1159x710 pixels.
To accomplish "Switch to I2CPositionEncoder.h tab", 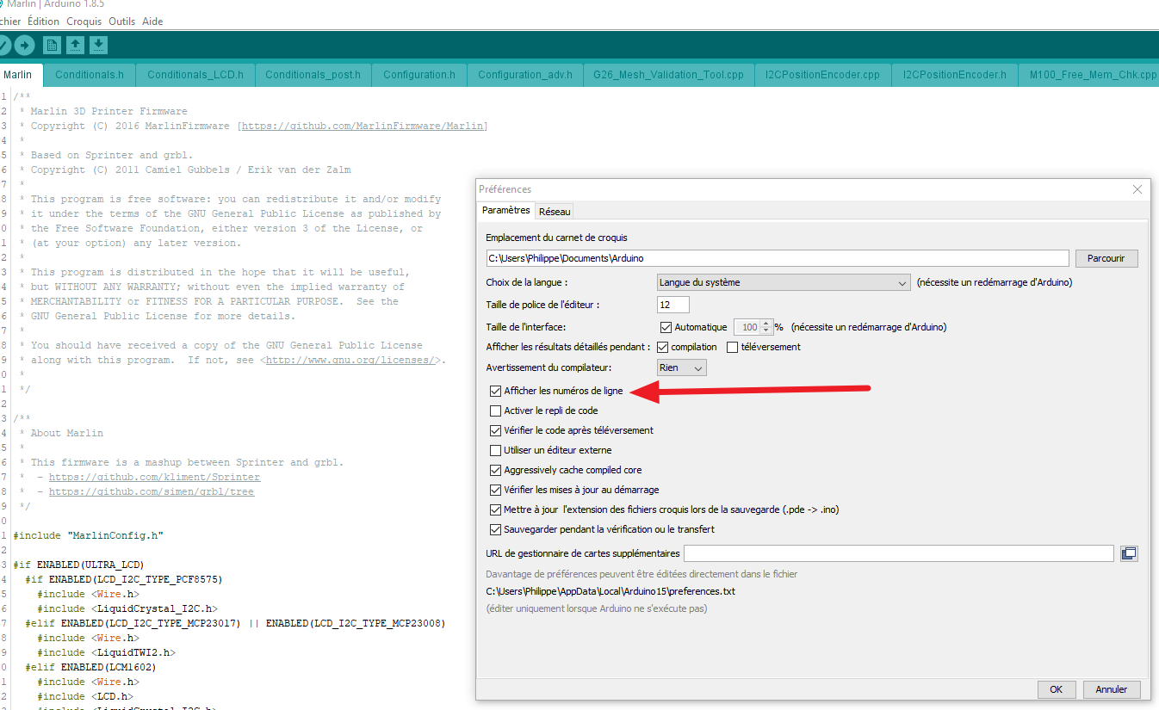I will [x=955, y=75].
